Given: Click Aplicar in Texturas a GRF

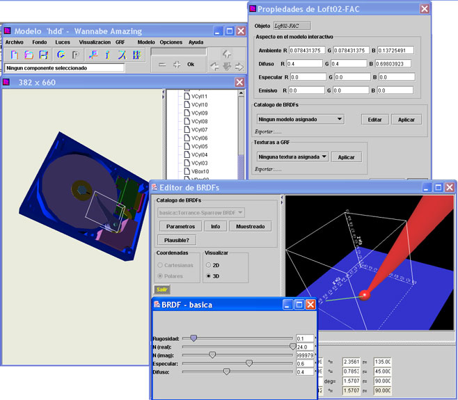Looking at the screenshot, I should (346, 157).
